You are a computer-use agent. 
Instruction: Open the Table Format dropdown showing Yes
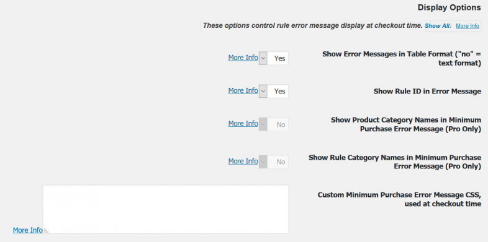(x=274, y=58)
